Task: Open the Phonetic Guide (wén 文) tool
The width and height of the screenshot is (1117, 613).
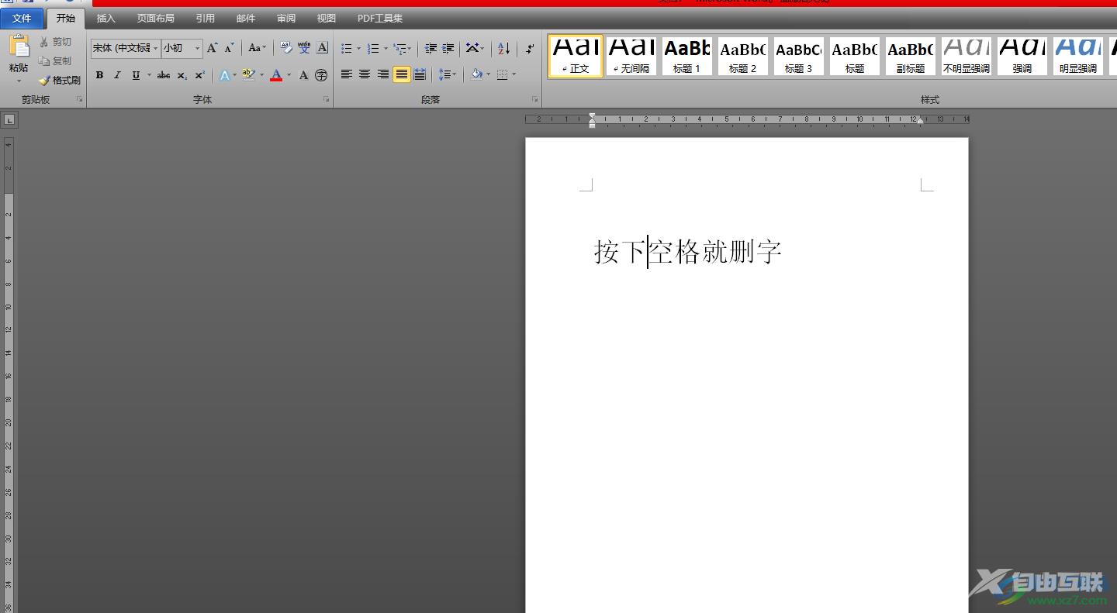Action: [x=304, y=48]
